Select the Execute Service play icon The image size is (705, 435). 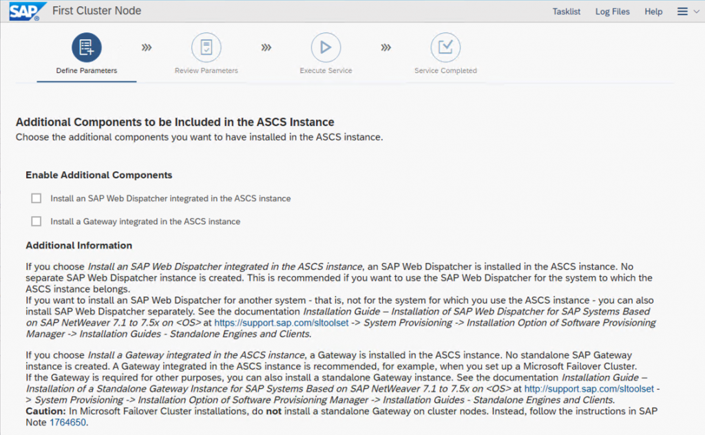[x=326, y=47]
